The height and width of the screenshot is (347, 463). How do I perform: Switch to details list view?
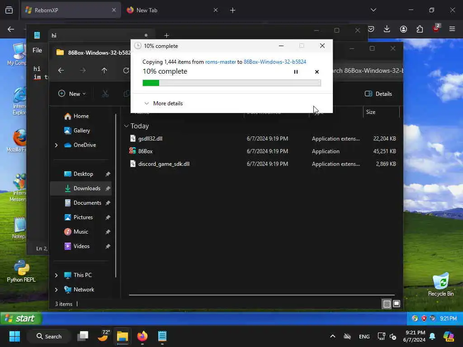(387, 304)
